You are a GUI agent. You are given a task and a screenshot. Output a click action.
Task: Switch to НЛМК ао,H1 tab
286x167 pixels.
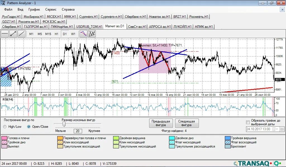pos(204,27)
